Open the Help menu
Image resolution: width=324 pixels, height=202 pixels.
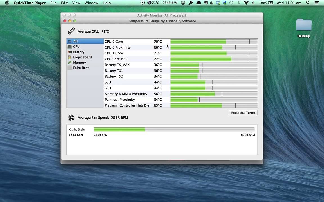point(107,3)
